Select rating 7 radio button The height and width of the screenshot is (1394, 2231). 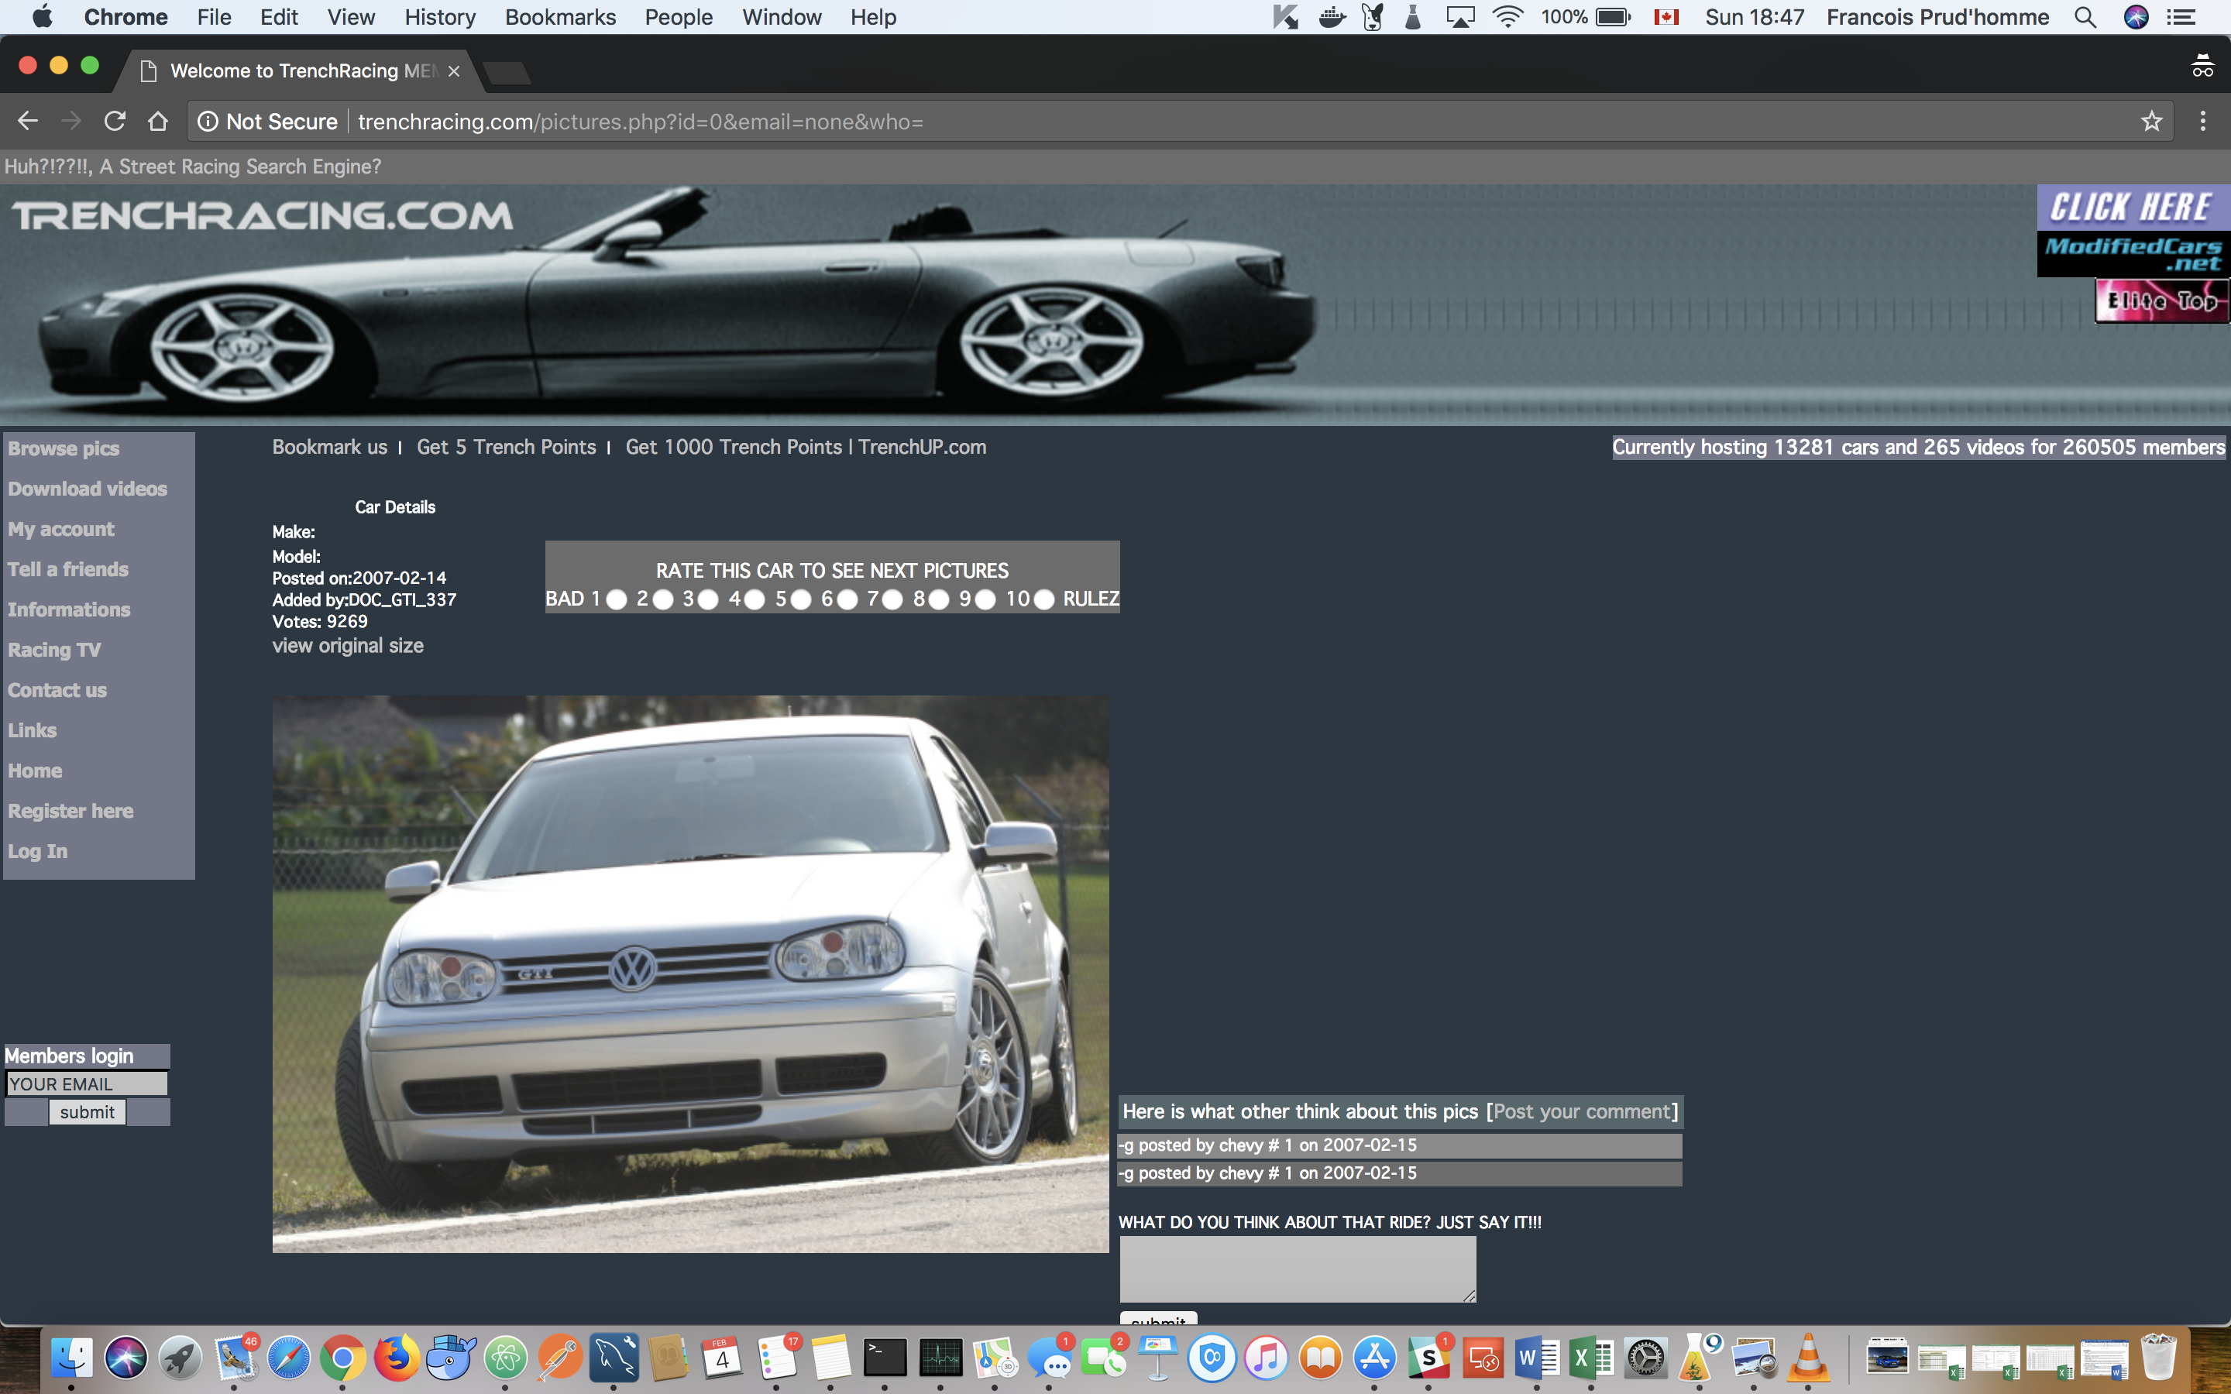892,599
